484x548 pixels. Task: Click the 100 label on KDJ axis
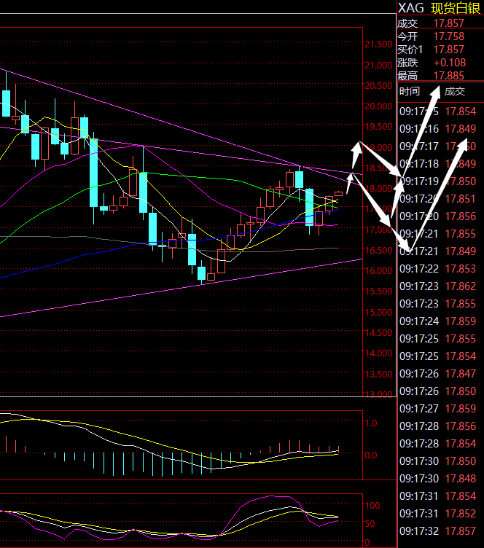point(372,505)
